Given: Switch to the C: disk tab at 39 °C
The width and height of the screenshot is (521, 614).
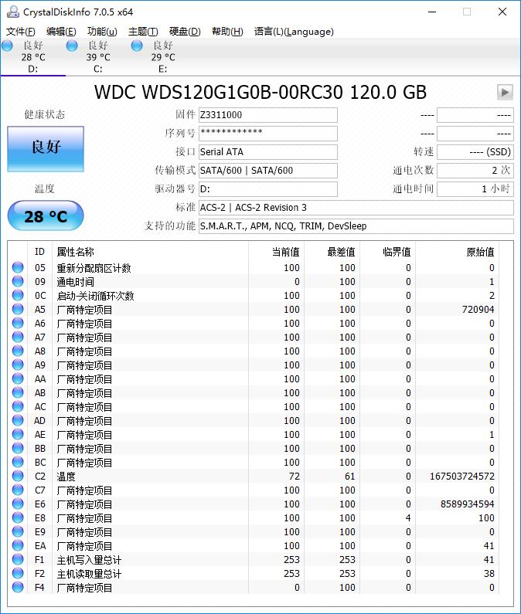Looking at the screenshot, I should [x=98, y=57].
